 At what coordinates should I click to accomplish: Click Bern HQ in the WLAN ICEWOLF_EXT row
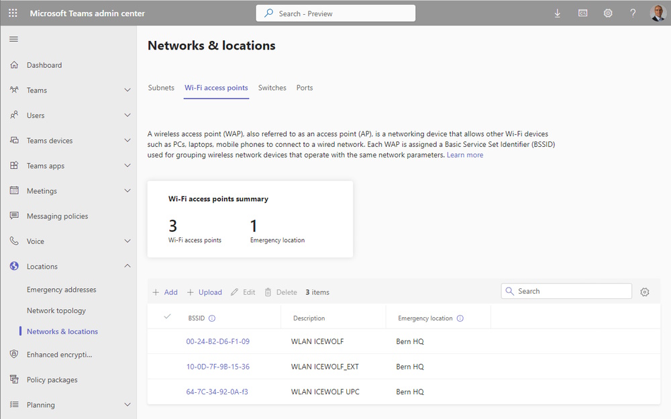coord(410,367)
